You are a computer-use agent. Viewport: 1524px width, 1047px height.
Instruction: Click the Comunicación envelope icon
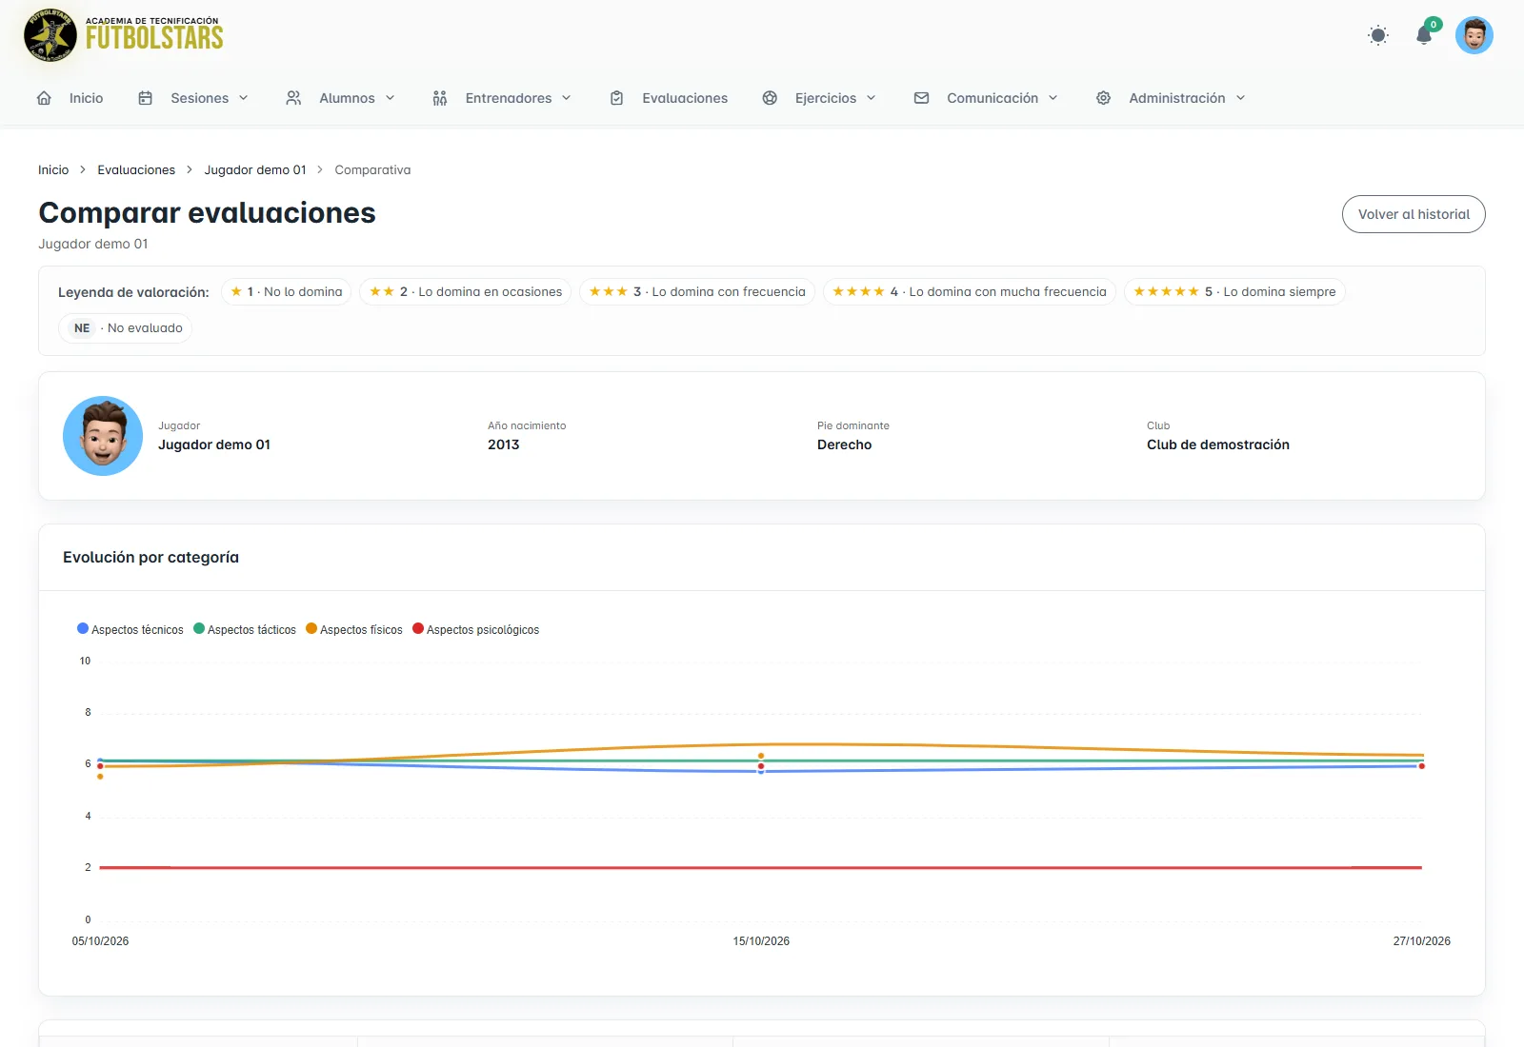[921, 98]
